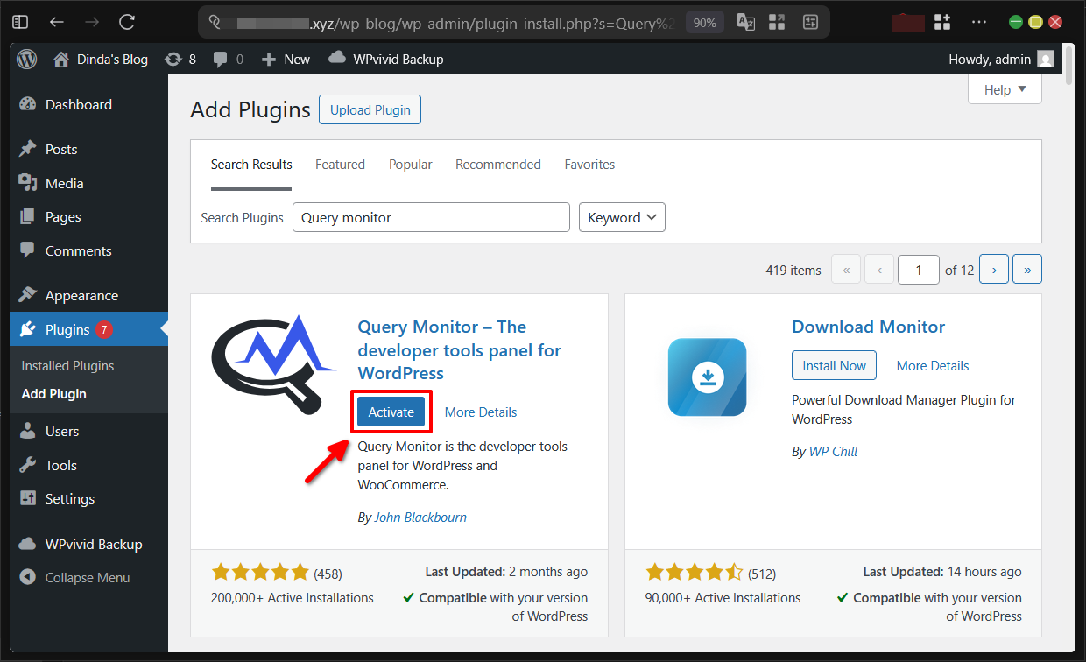Open John Blackbourn's author page
This screenshot has width=1086, height=662.
point(420,517)
